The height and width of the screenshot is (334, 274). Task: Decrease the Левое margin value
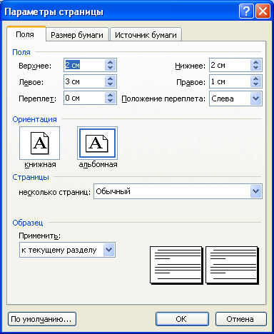click(x=110, y=84)
